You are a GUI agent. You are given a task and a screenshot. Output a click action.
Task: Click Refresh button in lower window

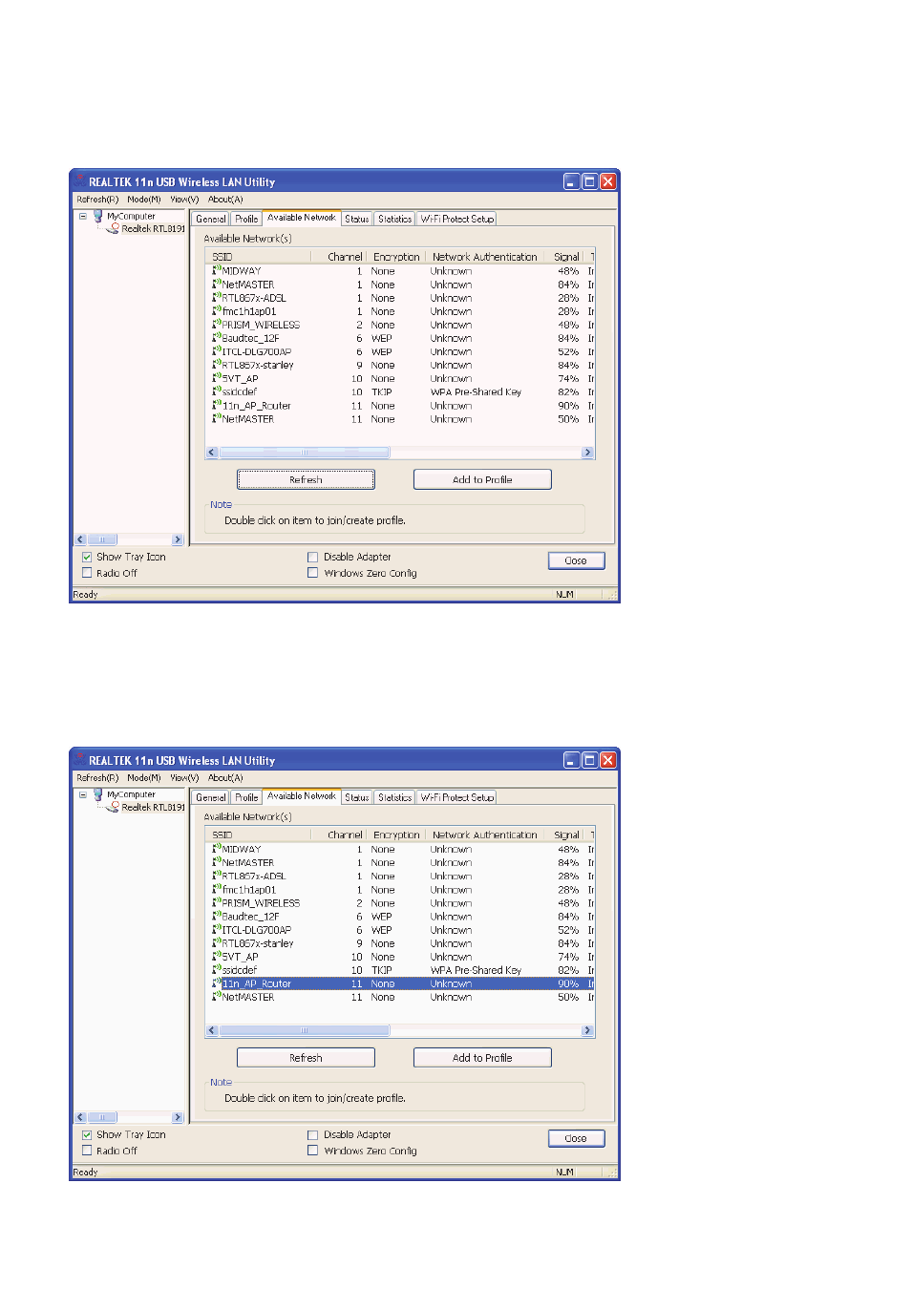tap(306, 1058)
